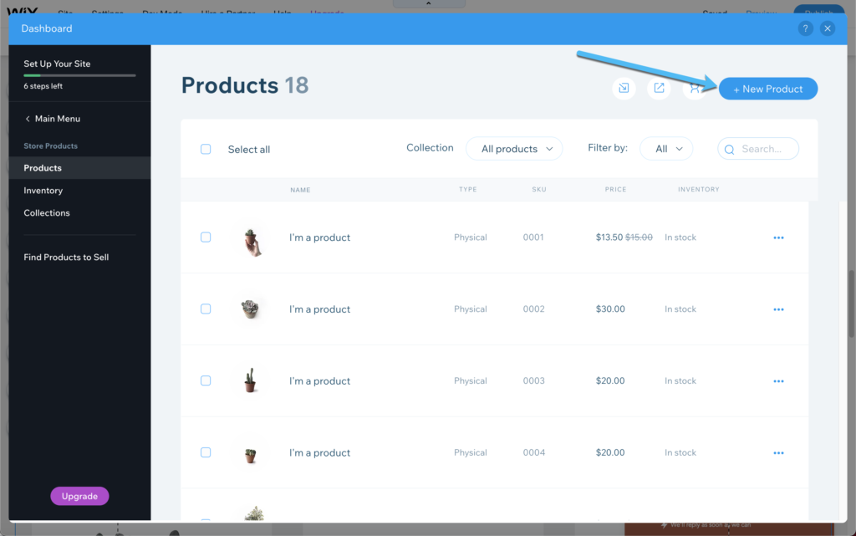Viewport: 856px width, 536px height.
Task: Click the small pot thumbnail of SKU 0004
Action: tap(251, 454)
